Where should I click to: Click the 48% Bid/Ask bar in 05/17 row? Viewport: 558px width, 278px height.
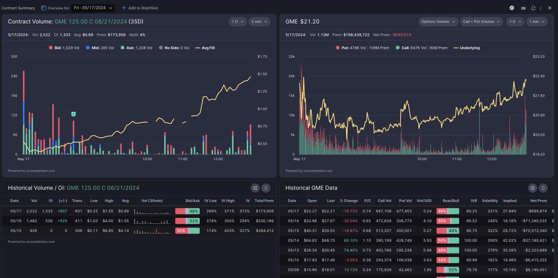coord(187,211)
